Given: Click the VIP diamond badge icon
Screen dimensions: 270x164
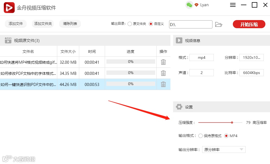Looking at the screenshot, I should tap(196, 5).
